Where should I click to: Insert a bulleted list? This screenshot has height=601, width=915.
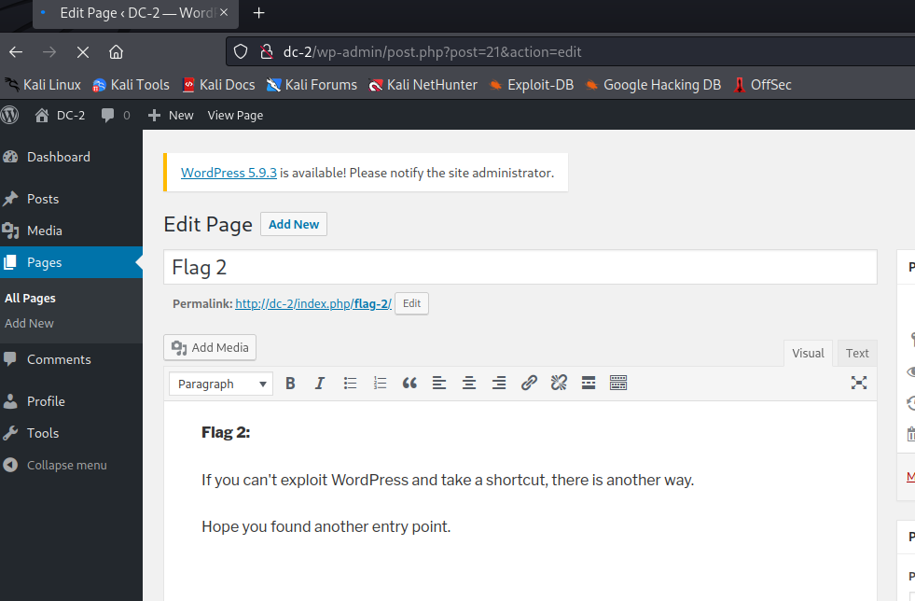350,384
